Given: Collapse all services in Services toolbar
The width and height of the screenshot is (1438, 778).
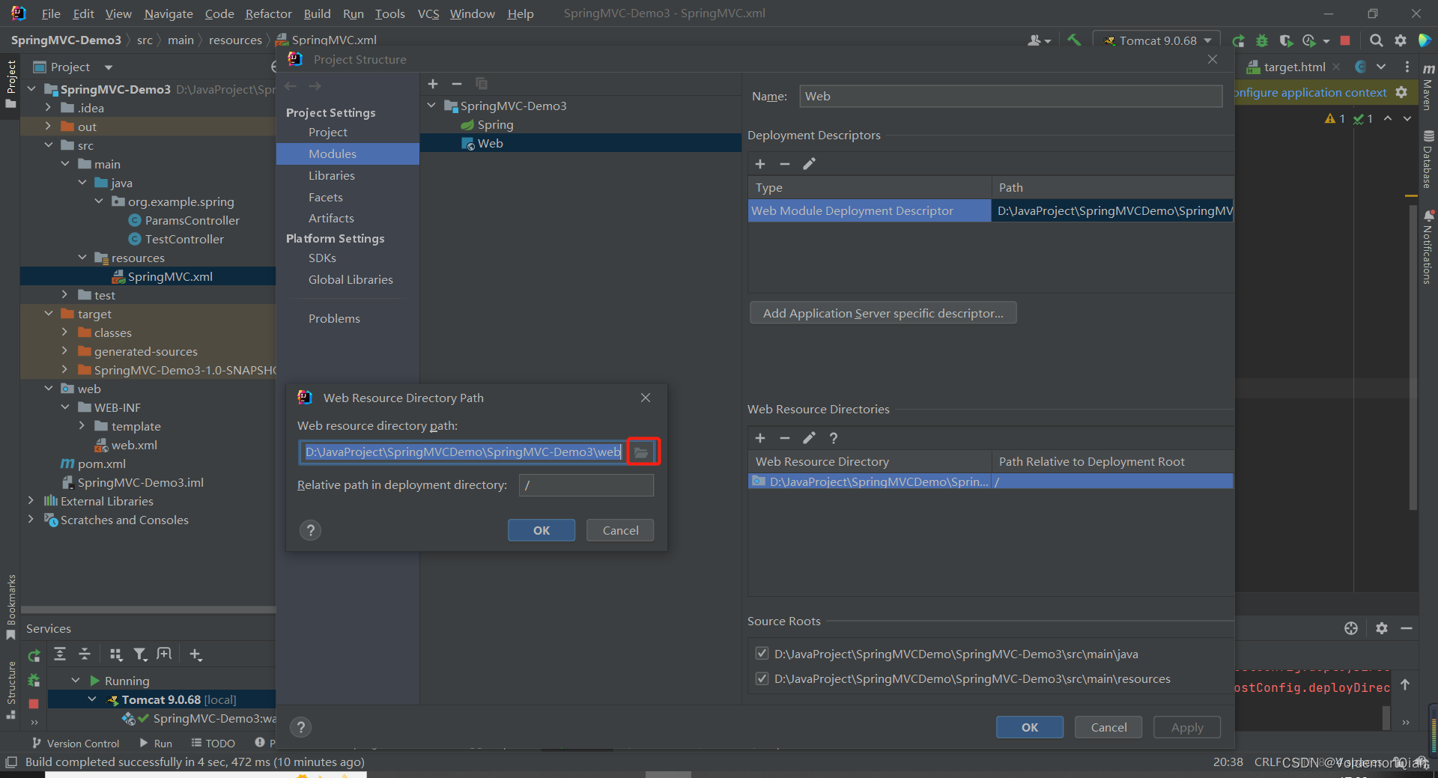Looking at the screenshot, I should tap(85, 654).
